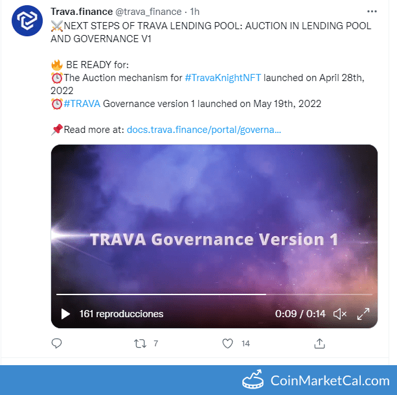The image size is (397, 395).
Task: Open the #TRAVA hashtag link
Action: 82,104
